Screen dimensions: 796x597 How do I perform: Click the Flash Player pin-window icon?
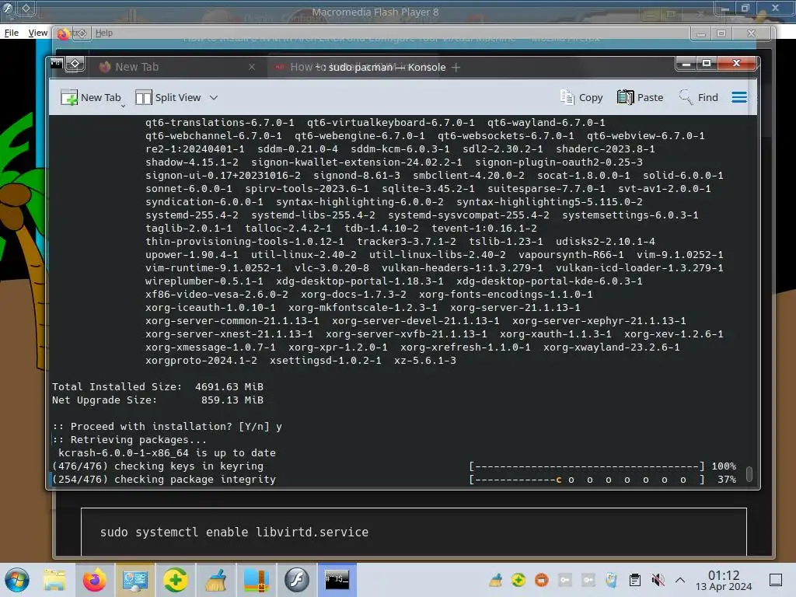point(26,8)
